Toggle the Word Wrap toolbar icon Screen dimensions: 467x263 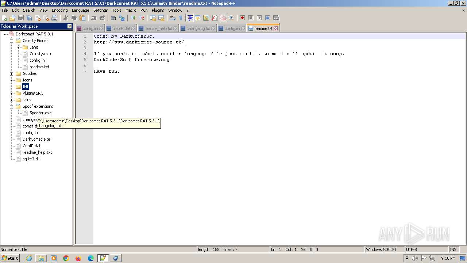point(173,18)
